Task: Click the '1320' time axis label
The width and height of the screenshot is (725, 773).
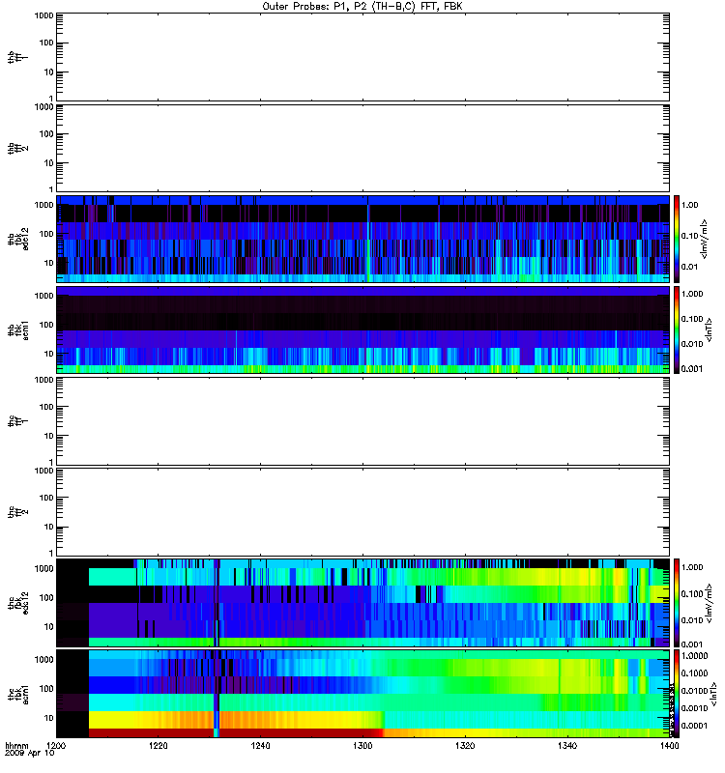Action: point(465,746)
